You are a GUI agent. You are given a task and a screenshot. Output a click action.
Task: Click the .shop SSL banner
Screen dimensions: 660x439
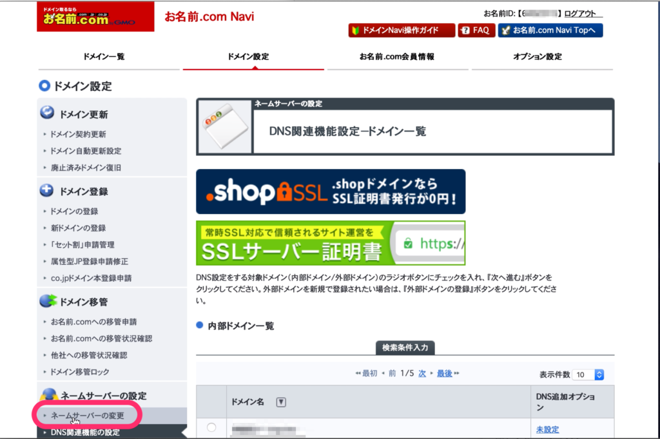[330, 191]
